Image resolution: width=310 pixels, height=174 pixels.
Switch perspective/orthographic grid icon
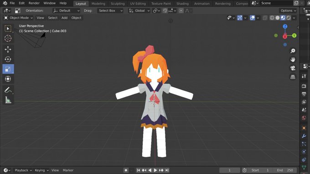coord(293,77)
